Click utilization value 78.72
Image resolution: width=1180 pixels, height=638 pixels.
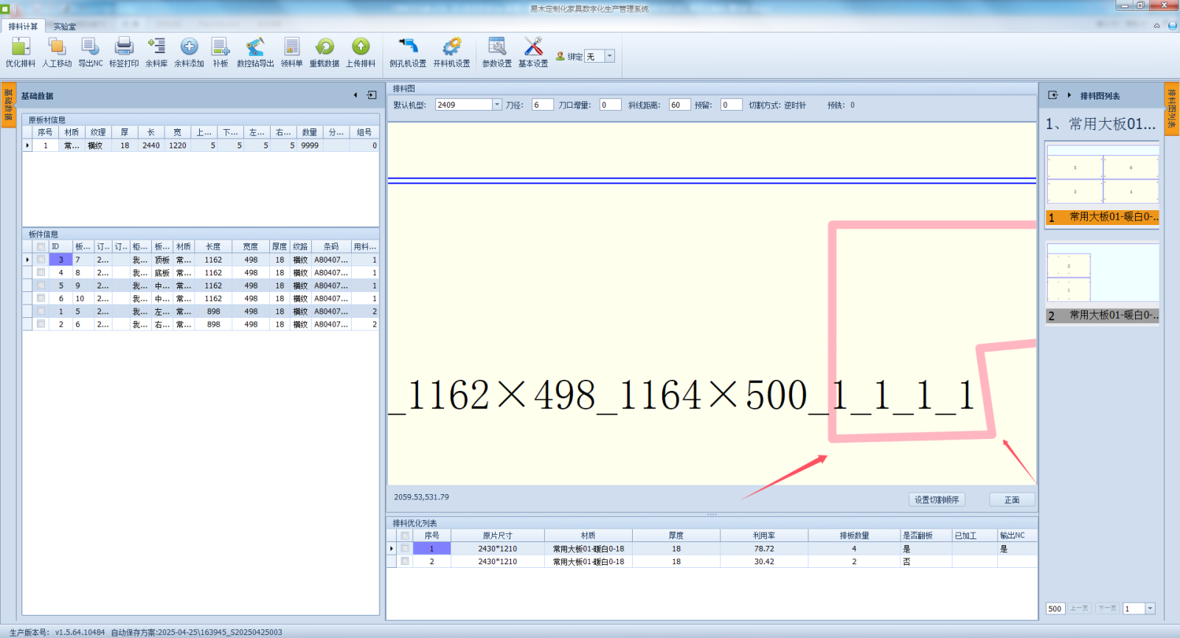click(764, 549)
